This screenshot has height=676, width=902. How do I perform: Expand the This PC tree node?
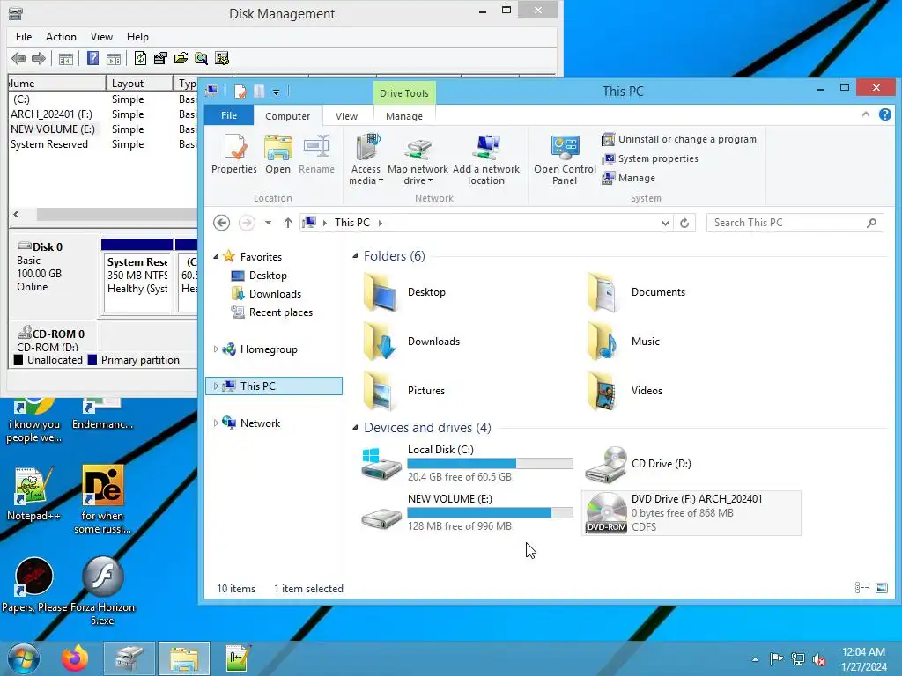click(x=216, y=386)
